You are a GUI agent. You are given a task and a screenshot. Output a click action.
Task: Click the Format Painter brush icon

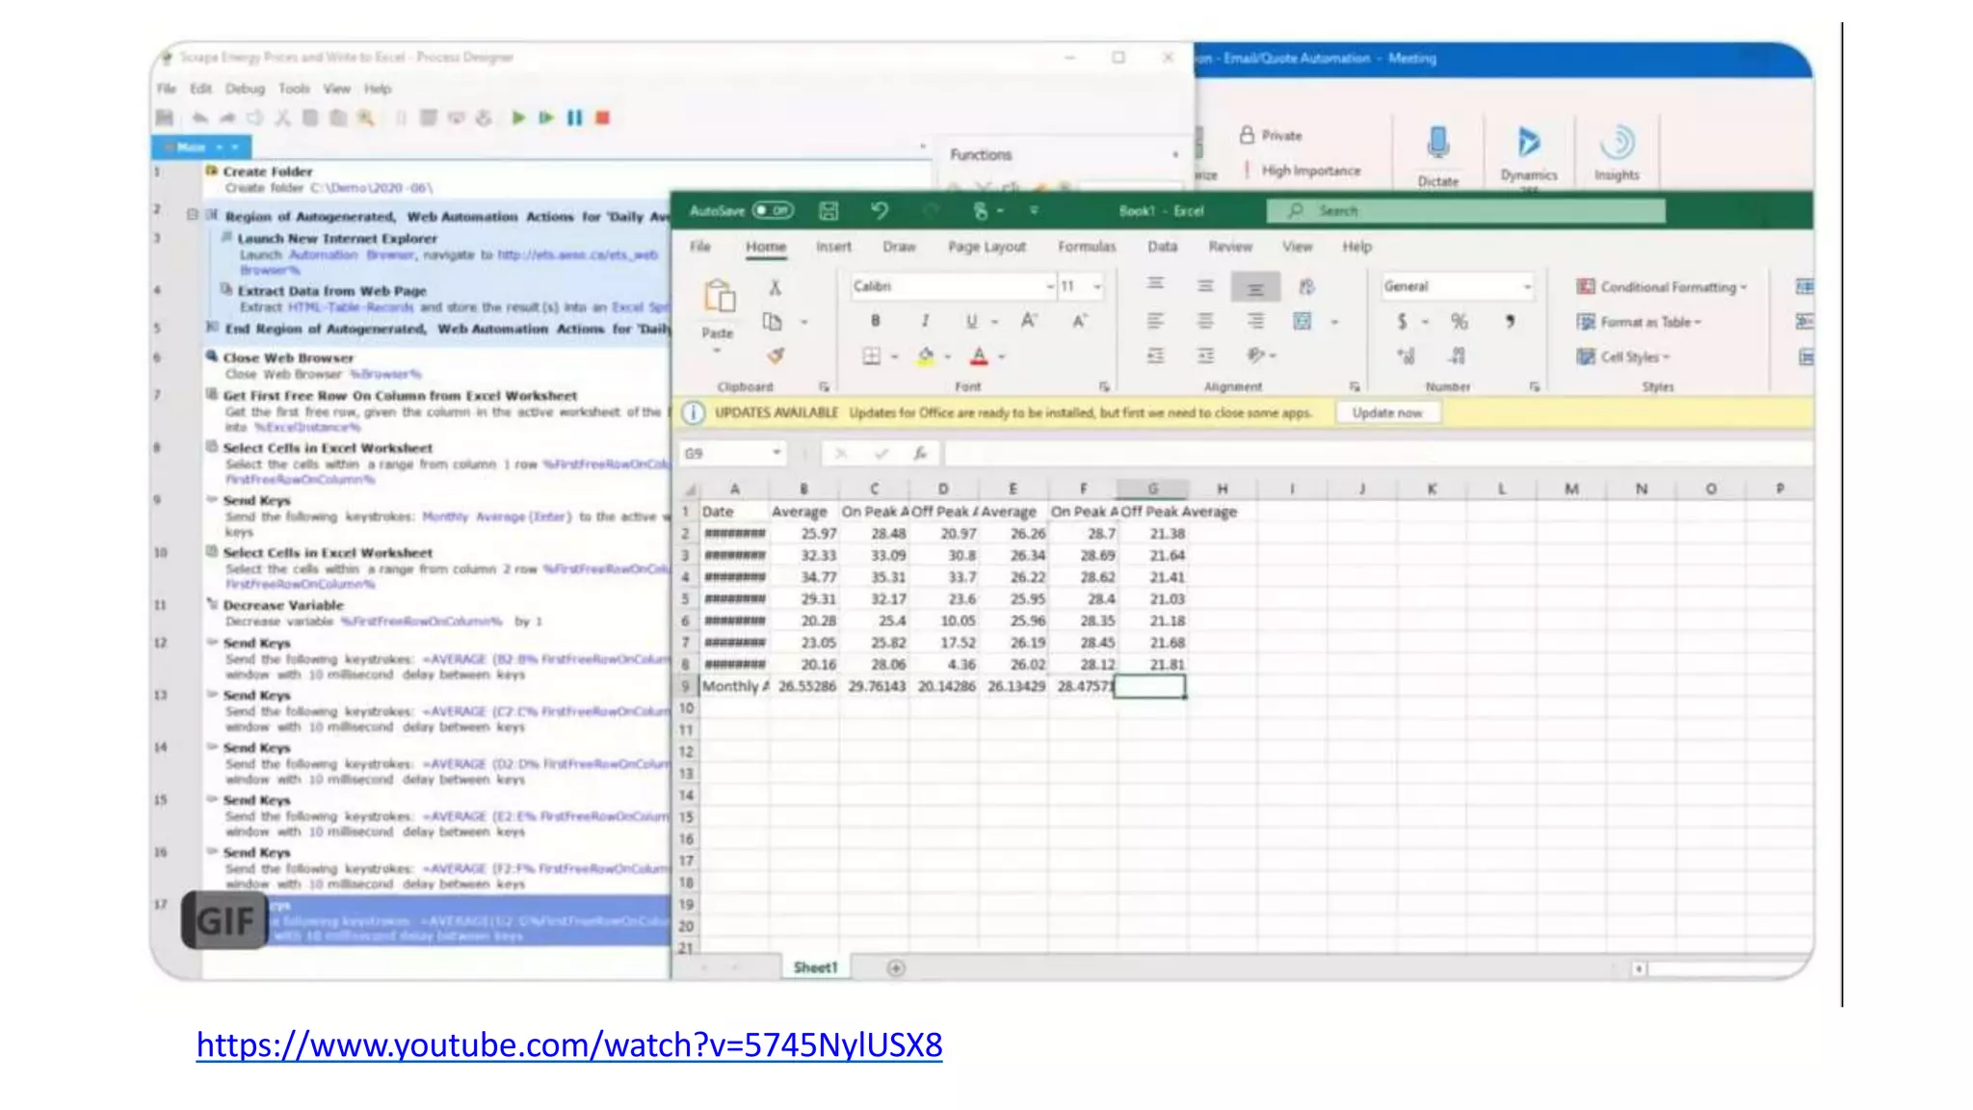click(x=775, y=356)
